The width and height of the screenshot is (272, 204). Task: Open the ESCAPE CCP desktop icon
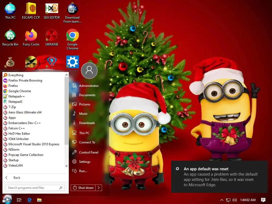pyautogui.click(x=31, y=10)
